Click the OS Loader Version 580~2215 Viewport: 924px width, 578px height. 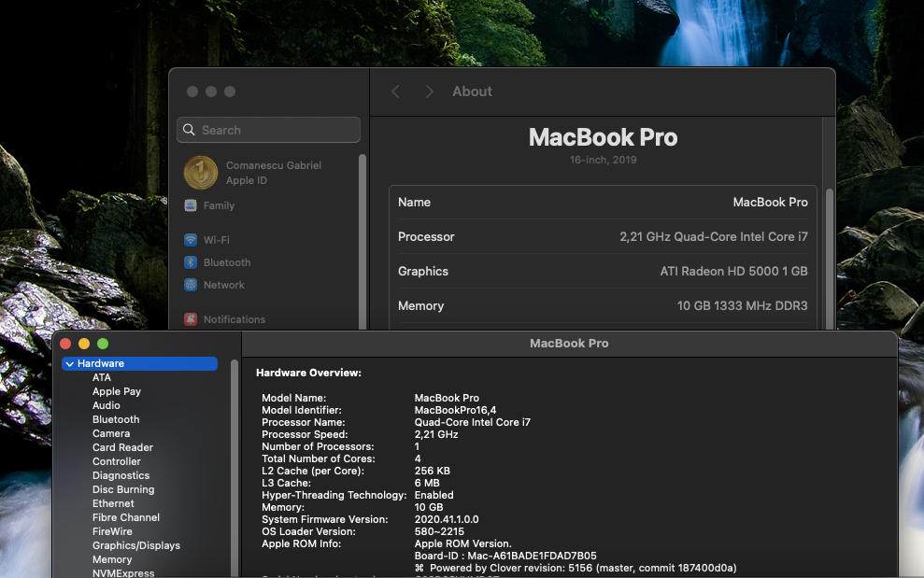(x=439, y=531)
